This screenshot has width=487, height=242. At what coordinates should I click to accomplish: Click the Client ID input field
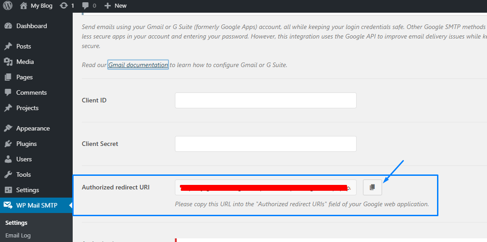pyautogui.click(x=265, y=100)
